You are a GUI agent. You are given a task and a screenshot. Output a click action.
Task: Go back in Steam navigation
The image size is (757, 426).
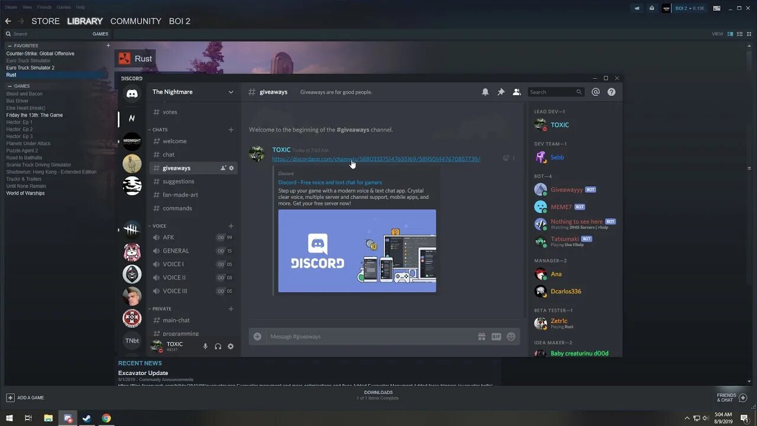coord(8,21)
